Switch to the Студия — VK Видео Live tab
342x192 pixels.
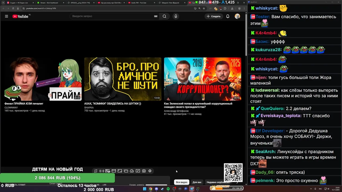pos(20,3)
